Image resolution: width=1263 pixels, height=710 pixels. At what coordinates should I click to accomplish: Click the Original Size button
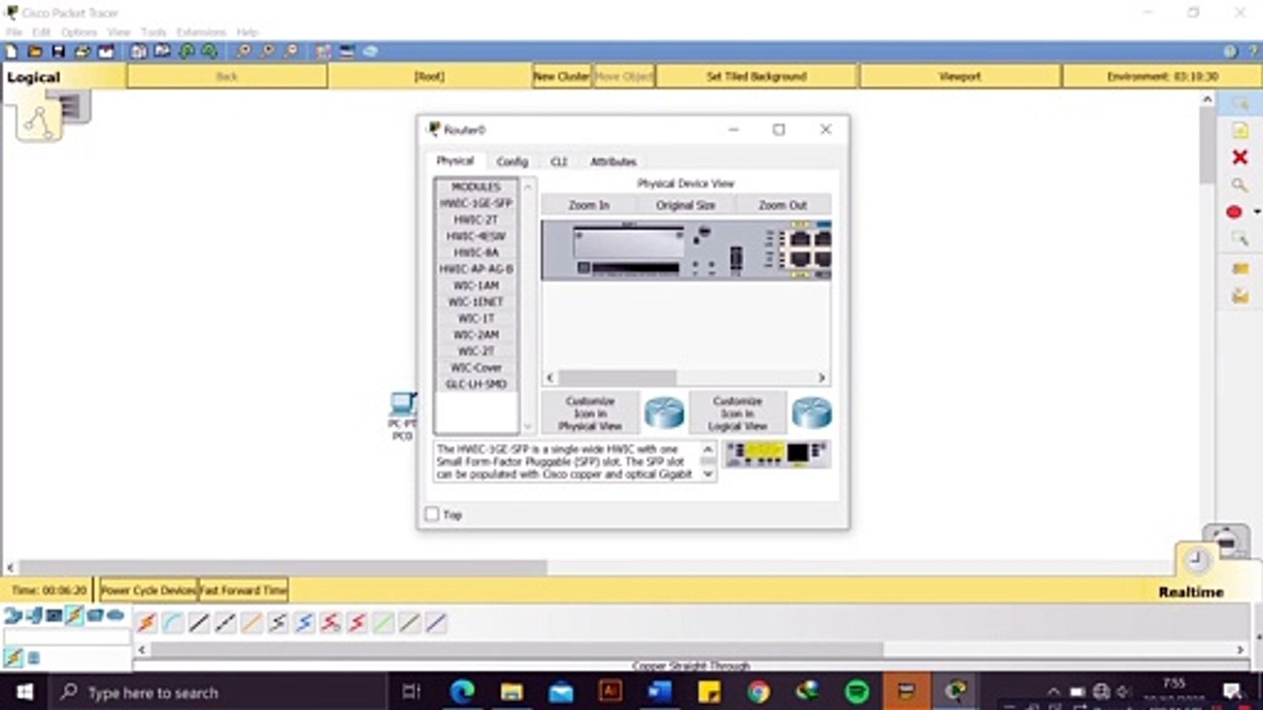tap(686, 205)
